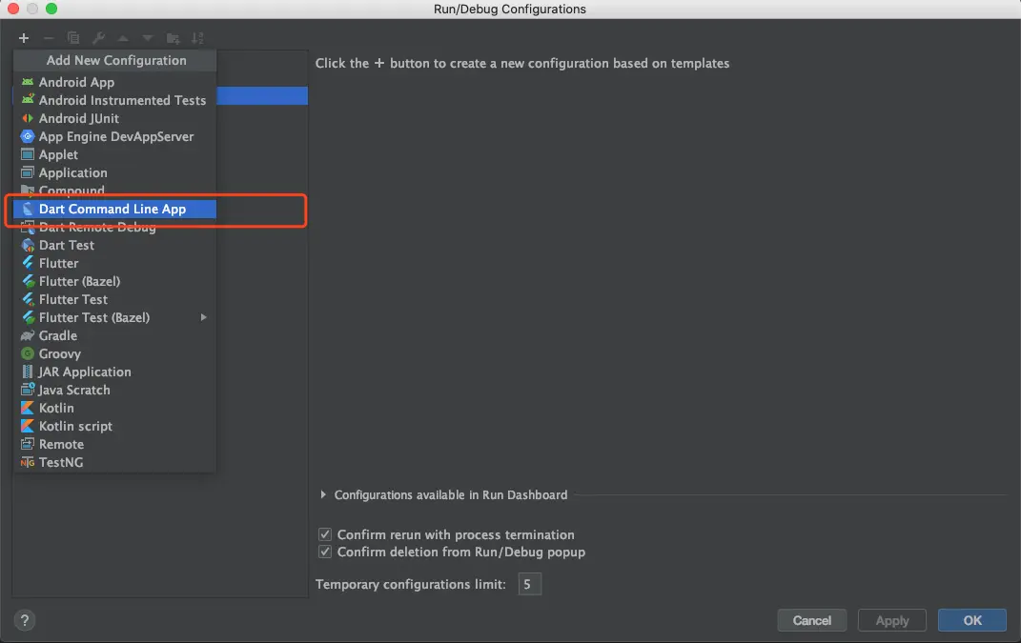Click the Android App icon in list

tap(28, 82)
